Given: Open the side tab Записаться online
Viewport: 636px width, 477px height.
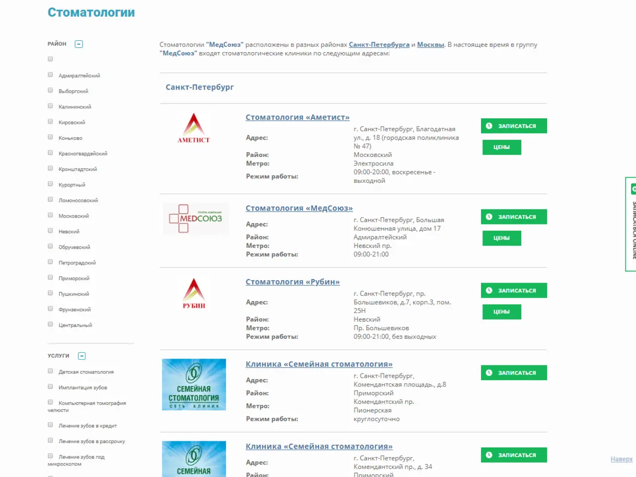Looking at the screenshot, I should pos(631,224).
